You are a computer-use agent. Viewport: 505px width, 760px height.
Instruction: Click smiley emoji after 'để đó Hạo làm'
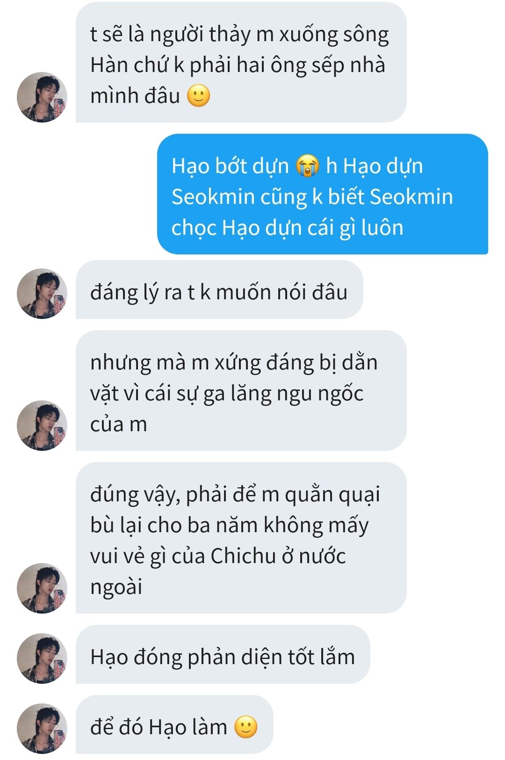click(246, 727)
